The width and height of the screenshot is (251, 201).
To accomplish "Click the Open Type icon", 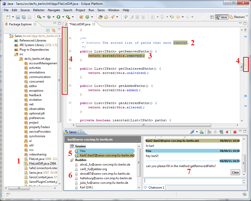I will tap(100, 17).
